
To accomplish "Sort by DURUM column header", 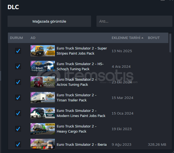I will click(x=16, y=38).
